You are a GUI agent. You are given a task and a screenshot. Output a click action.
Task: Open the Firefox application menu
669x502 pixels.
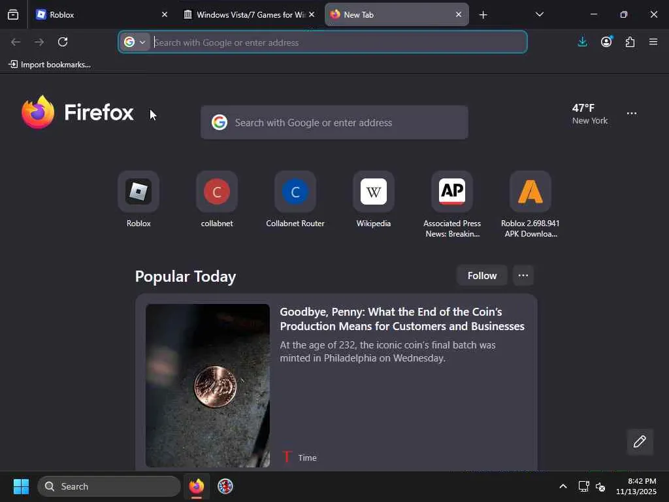[653, 42]
